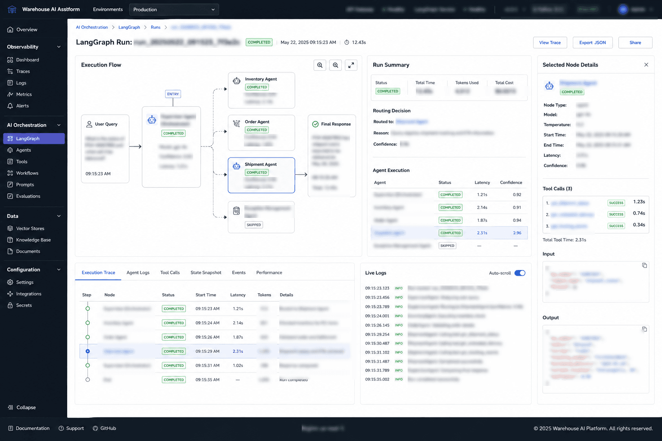Collapse the AI Orchestration sidebar section
Viewport: 662px width, 441px height.
coord(59,125)
